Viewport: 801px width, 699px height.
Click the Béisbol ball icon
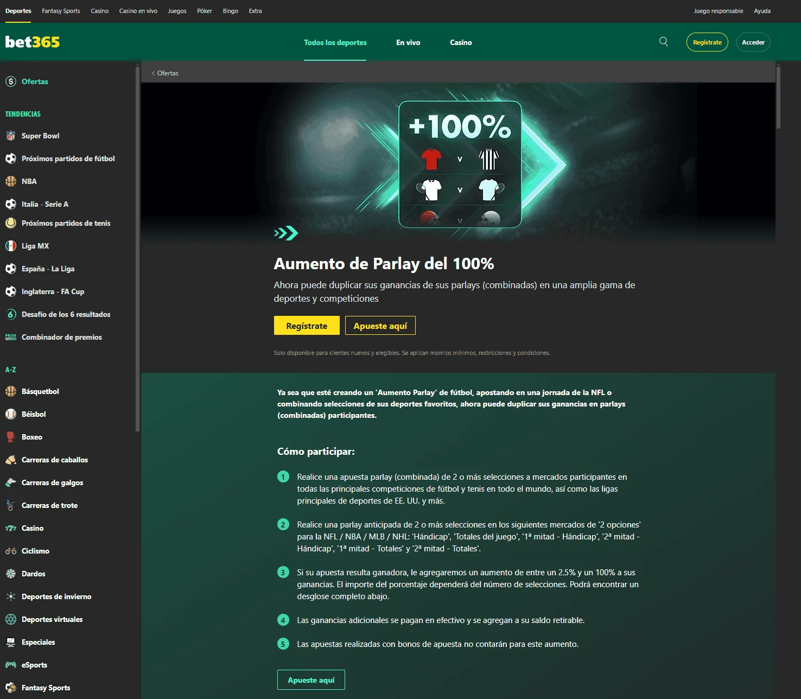tap(11, 414)
